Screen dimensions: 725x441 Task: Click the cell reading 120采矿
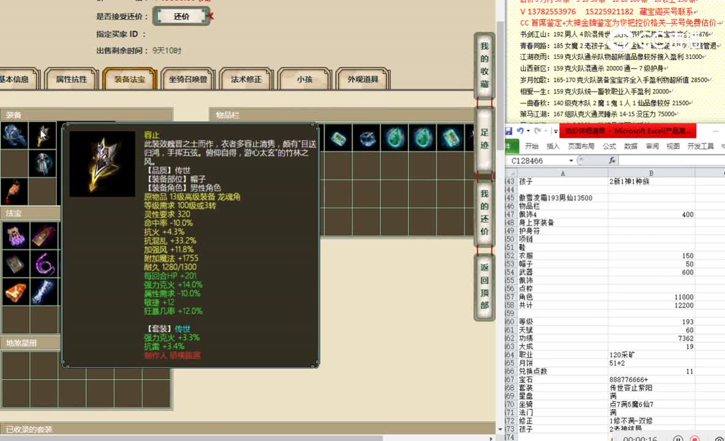[x=652, y=355]
